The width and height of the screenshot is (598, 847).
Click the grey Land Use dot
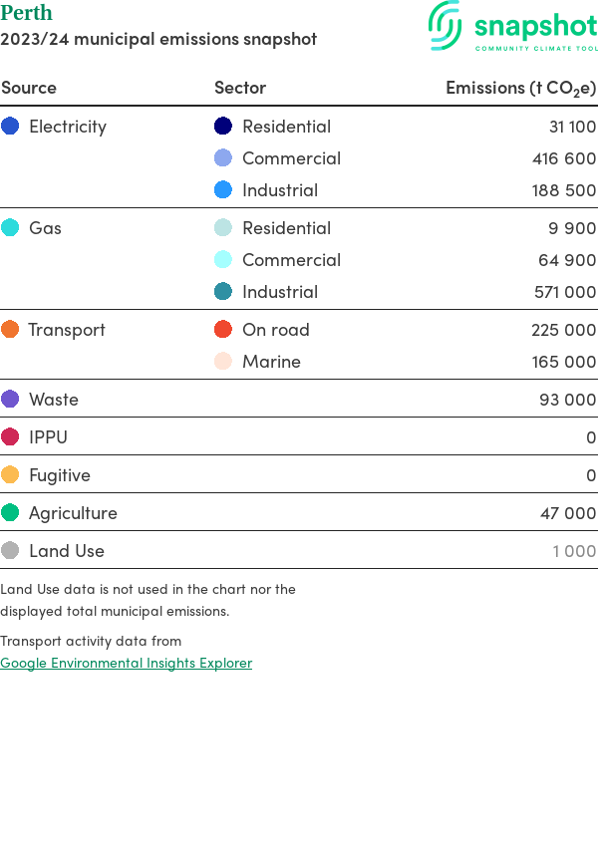point(10,551)
